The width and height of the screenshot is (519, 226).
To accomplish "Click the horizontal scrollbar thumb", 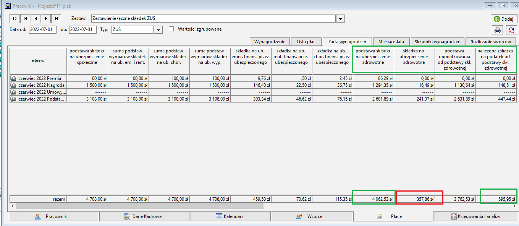I will 139,206.
